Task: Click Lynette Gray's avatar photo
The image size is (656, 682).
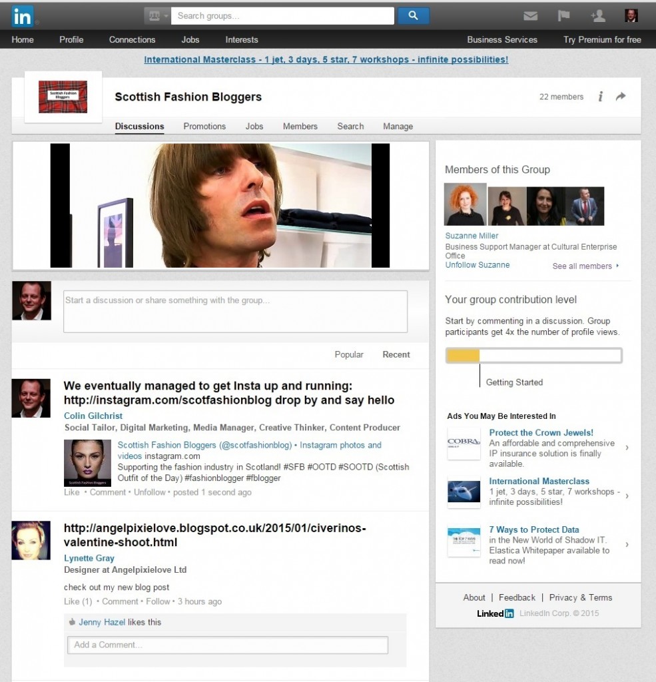Action: [x=31, y=540]
